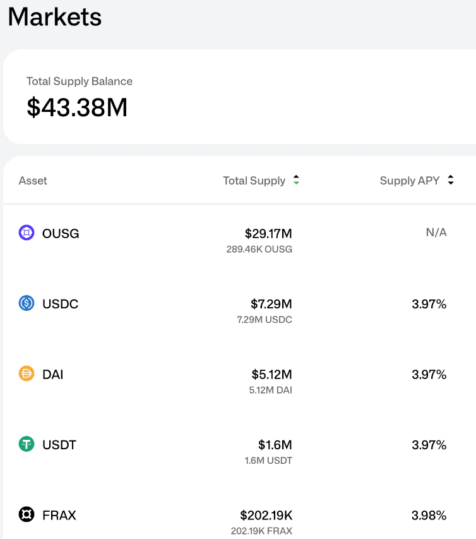The height and width of the screenshot is (539, 476).
Task: Click the $43.38M total supply balance
Action: [77, 107]
